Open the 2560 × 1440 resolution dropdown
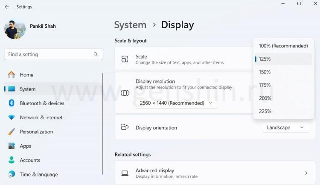This screenshot has width=320, height=185. 177,103
